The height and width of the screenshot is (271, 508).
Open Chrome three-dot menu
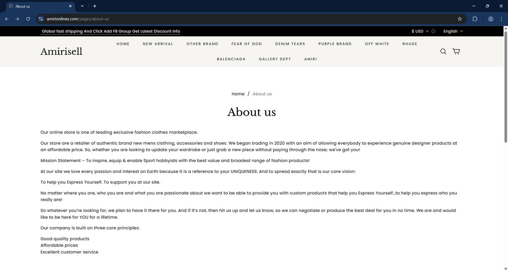pos(502,19)
